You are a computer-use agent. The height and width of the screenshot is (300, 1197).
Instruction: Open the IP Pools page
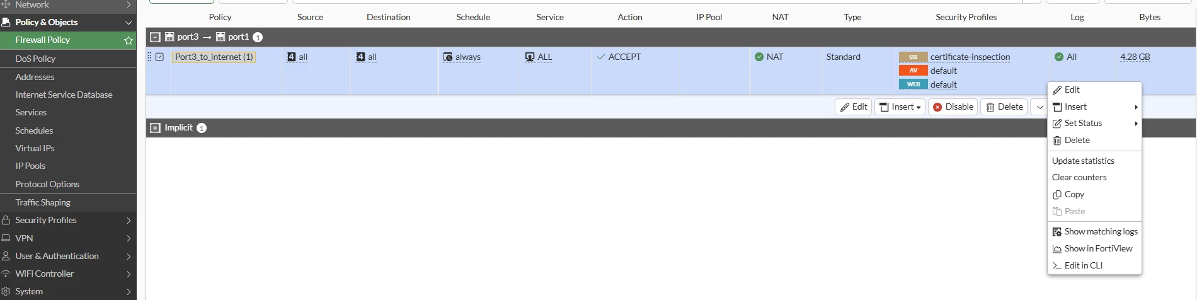pos(30,166)
